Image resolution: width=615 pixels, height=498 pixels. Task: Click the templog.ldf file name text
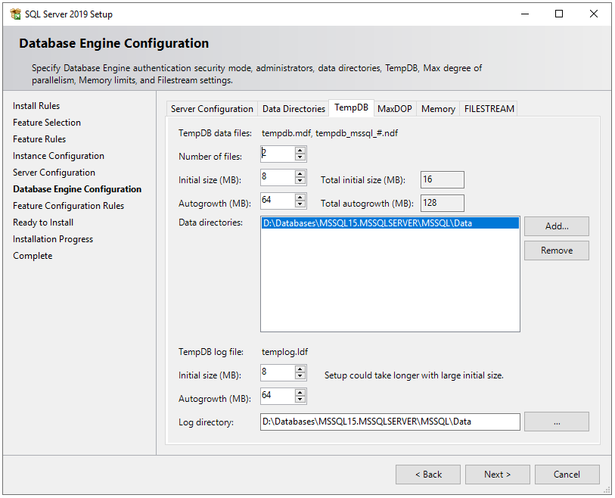coord(284,352)
